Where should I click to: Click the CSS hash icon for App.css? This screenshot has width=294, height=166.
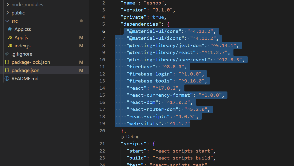10,29
